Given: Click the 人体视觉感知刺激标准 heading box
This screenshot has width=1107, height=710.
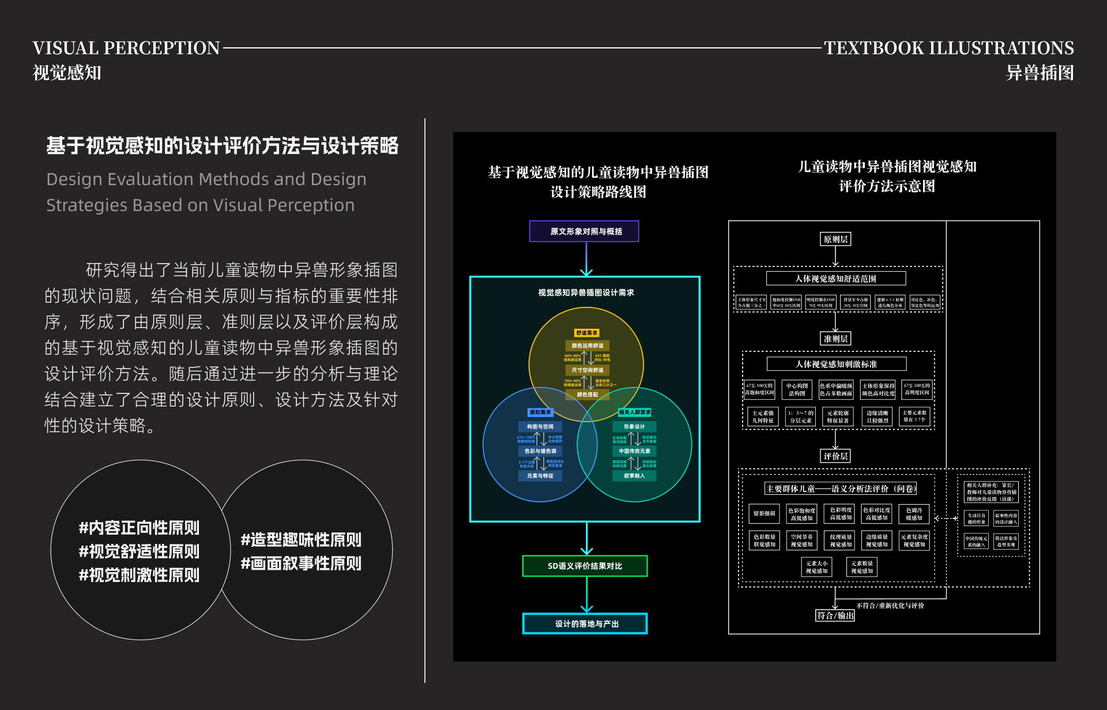Looking at the screenshot, I should tap(836, 364).
